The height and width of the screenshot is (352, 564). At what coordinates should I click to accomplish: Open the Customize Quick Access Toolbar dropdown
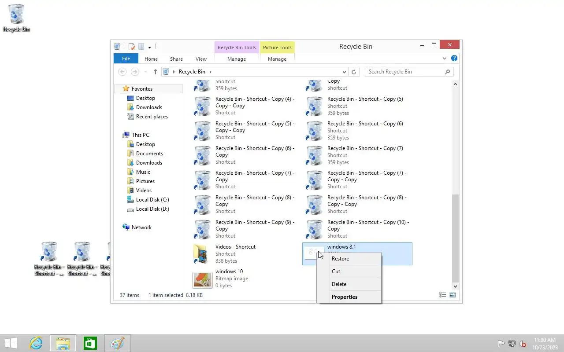(x=150, y=47)
